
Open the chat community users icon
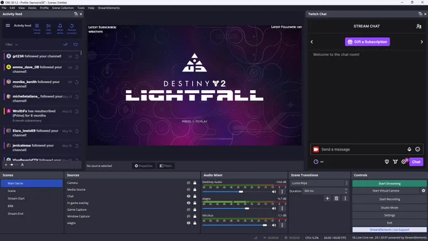pyautogui.click(x=419, y=26)
